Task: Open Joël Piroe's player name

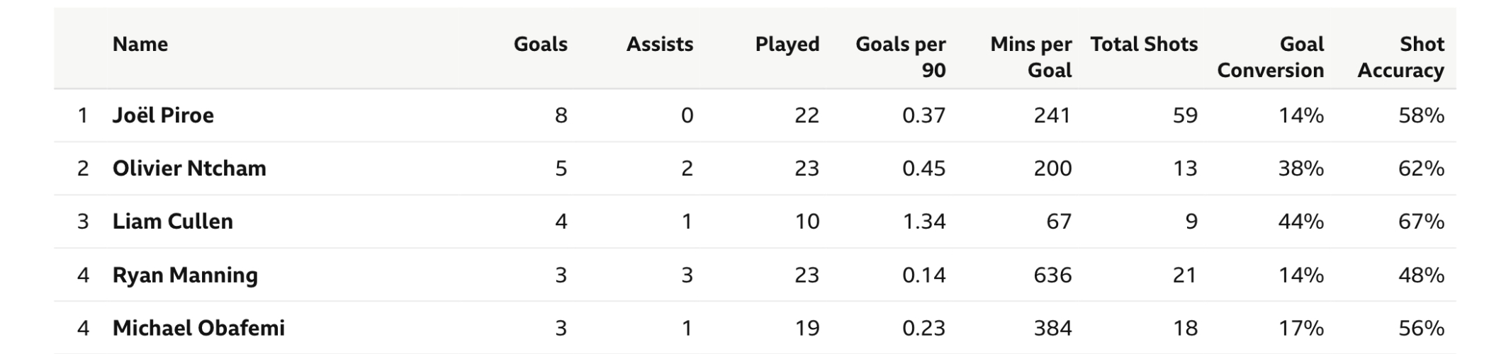Action: tap(163, 115)
